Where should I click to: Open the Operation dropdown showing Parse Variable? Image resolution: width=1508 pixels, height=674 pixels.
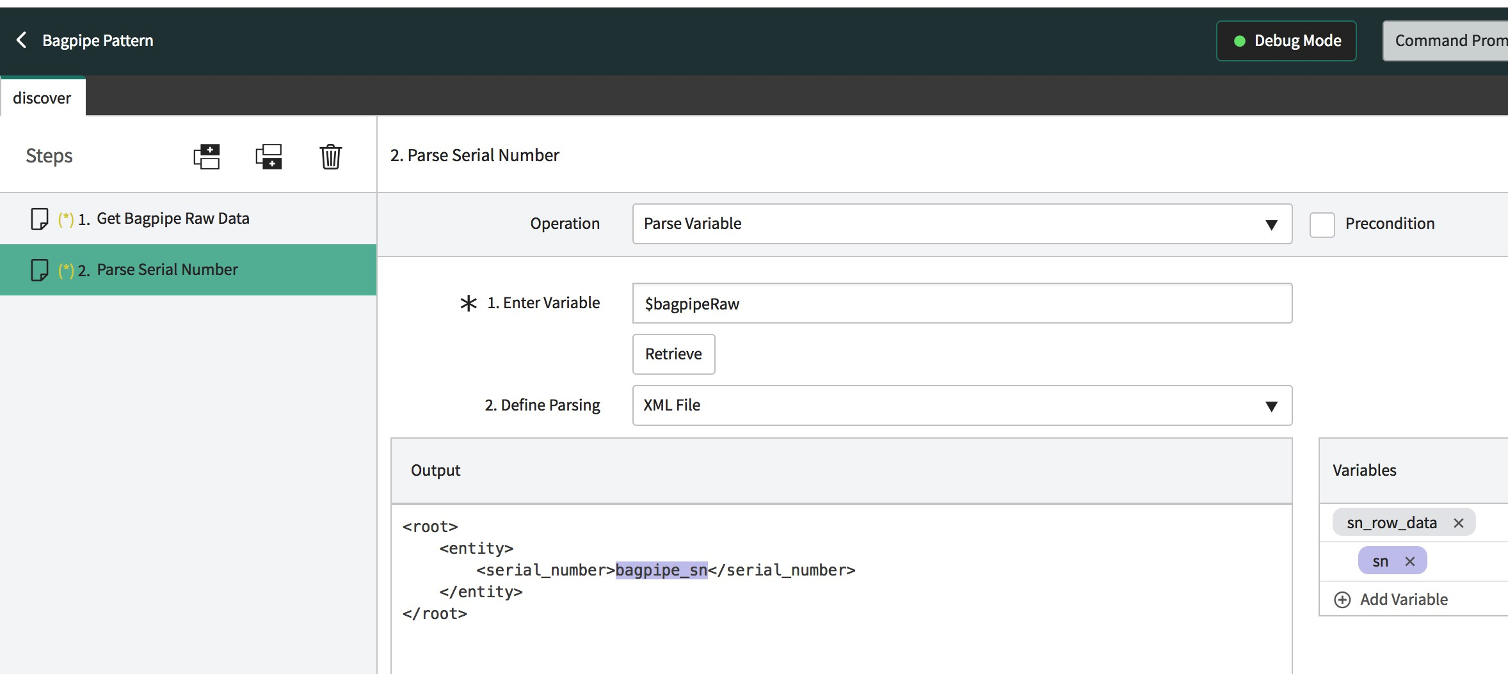962,224
